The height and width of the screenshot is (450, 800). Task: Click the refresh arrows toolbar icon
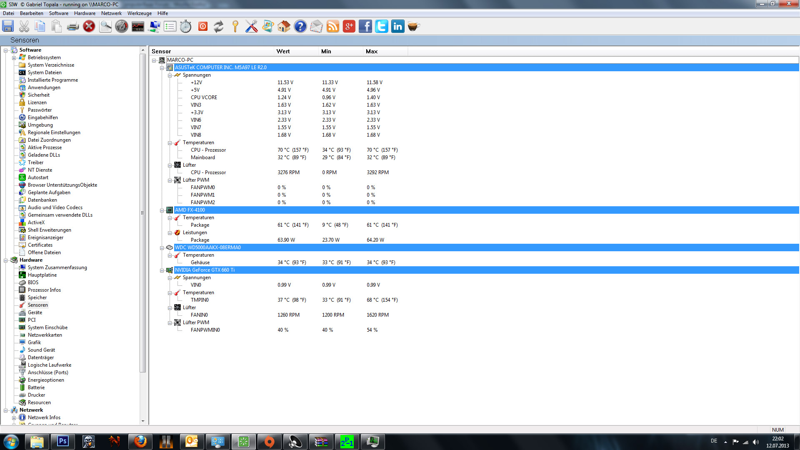click(x=219, y=27)
